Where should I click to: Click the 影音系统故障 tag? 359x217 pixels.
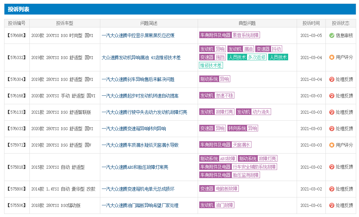[246, 35]
